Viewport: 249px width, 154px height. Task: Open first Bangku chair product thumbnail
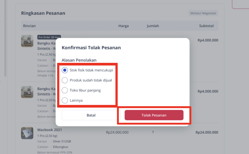[x=27, y=41]
